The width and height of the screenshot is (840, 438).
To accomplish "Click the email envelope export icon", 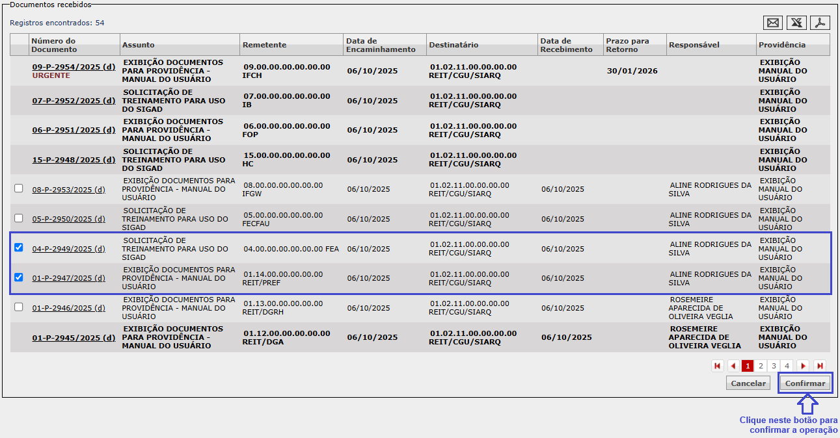I will coord(773,23).
